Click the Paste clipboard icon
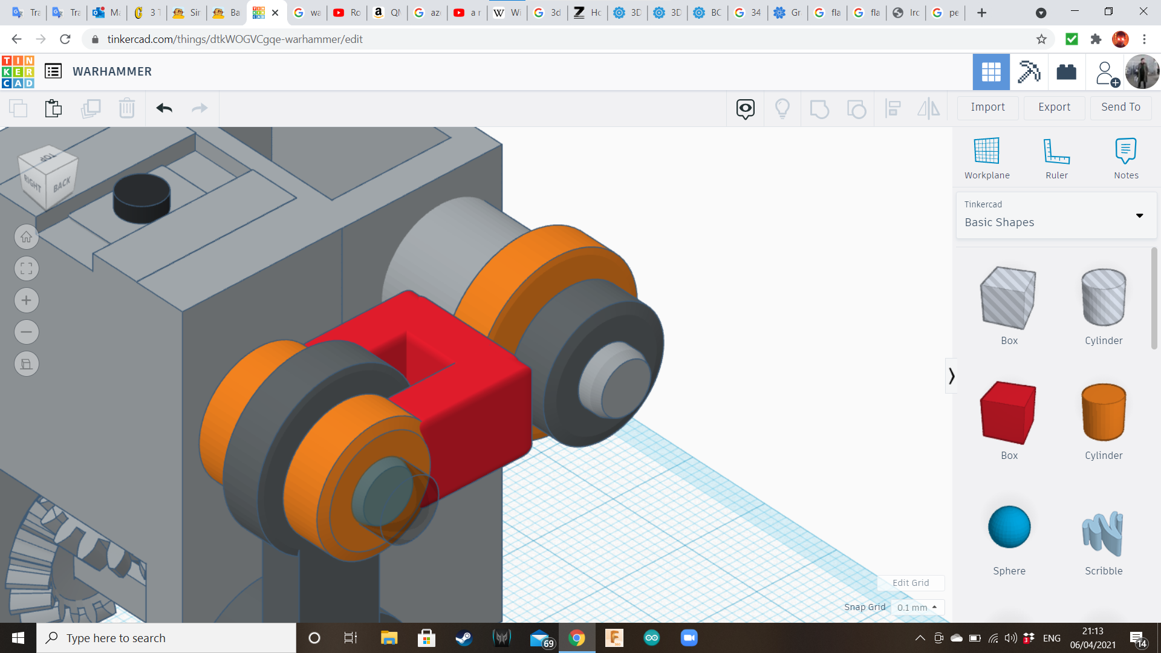 coord(53,108)
